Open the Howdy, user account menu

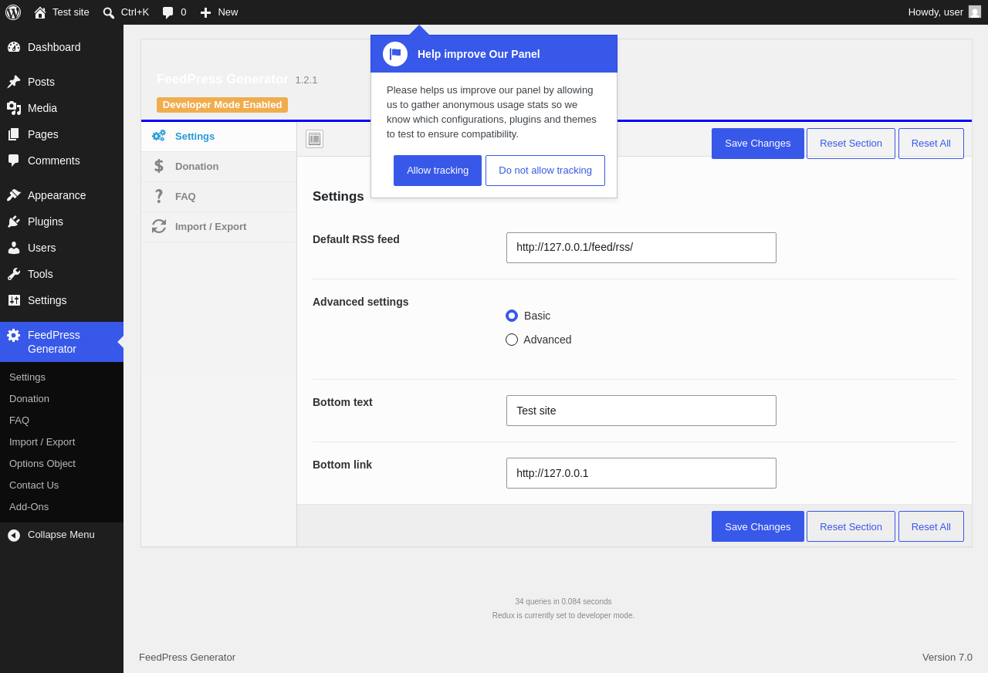pyautogui.click(x=944, y=12)
